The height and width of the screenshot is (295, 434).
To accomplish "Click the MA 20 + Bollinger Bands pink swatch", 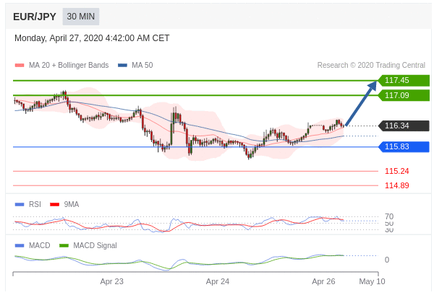I will [x=20, y=65].
